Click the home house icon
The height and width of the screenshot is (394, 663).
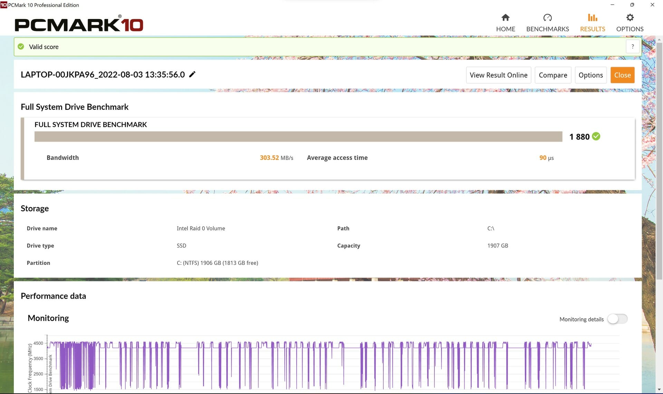(x=506, y=17)
